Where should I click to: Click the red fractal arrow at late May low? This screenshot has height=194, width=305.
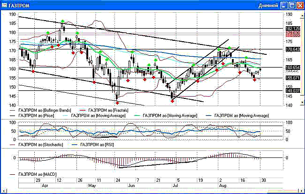117,103
